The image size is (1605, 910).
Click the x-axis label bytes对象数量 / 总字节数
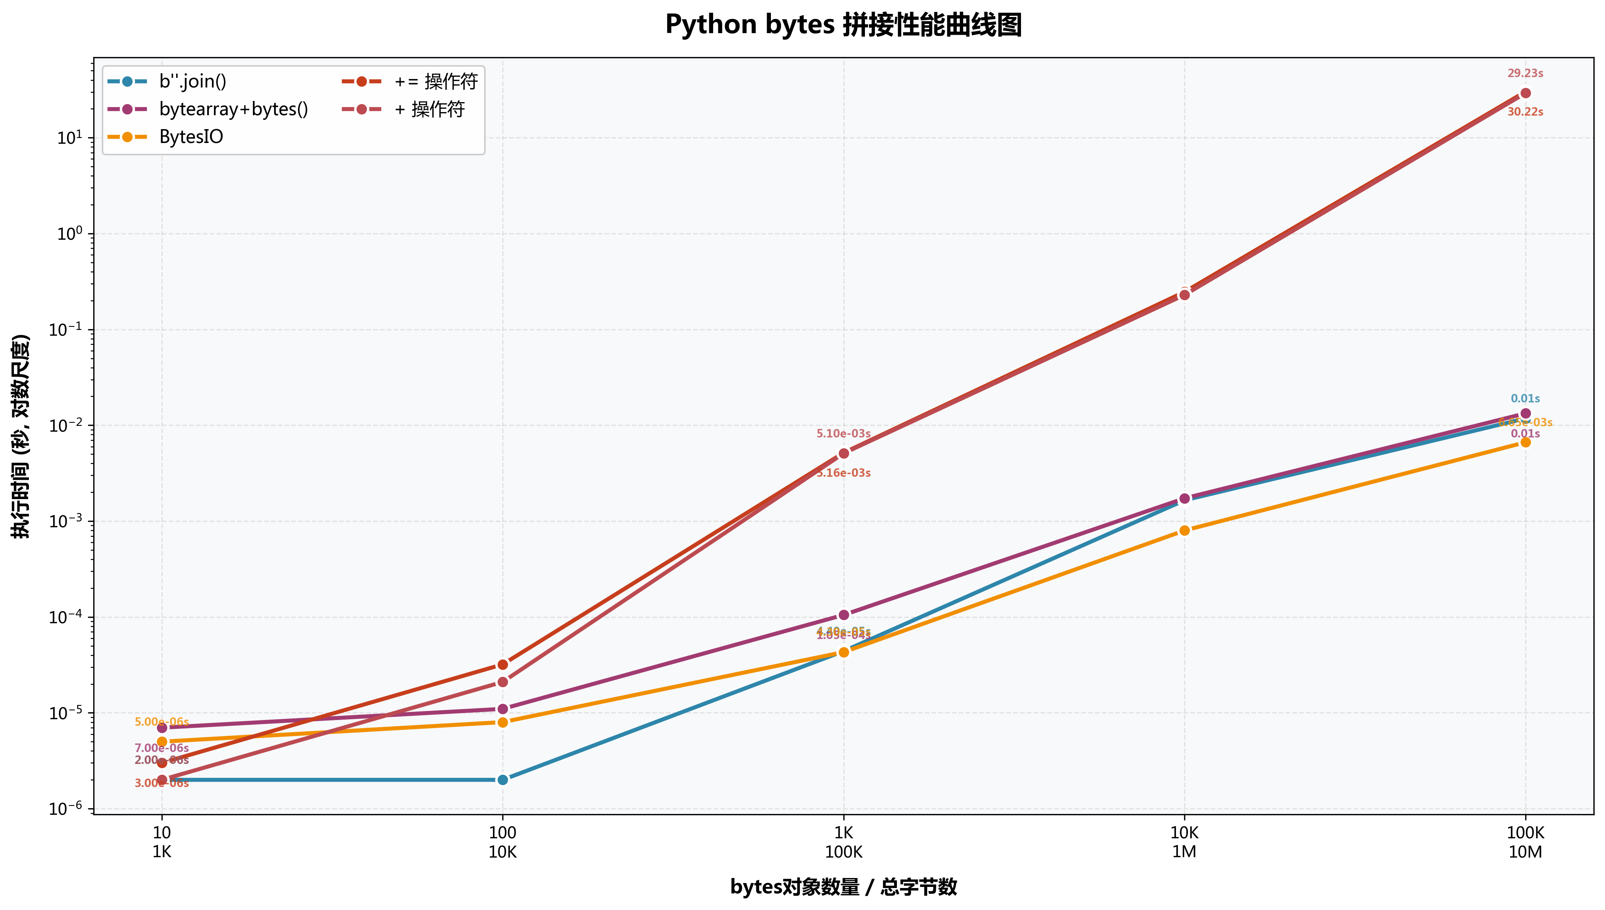843,886
